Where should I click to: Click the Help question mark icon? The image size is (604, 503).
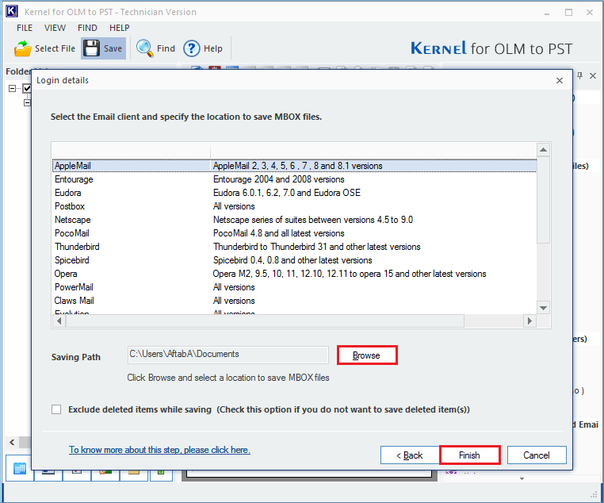click(x=192, y=48)
